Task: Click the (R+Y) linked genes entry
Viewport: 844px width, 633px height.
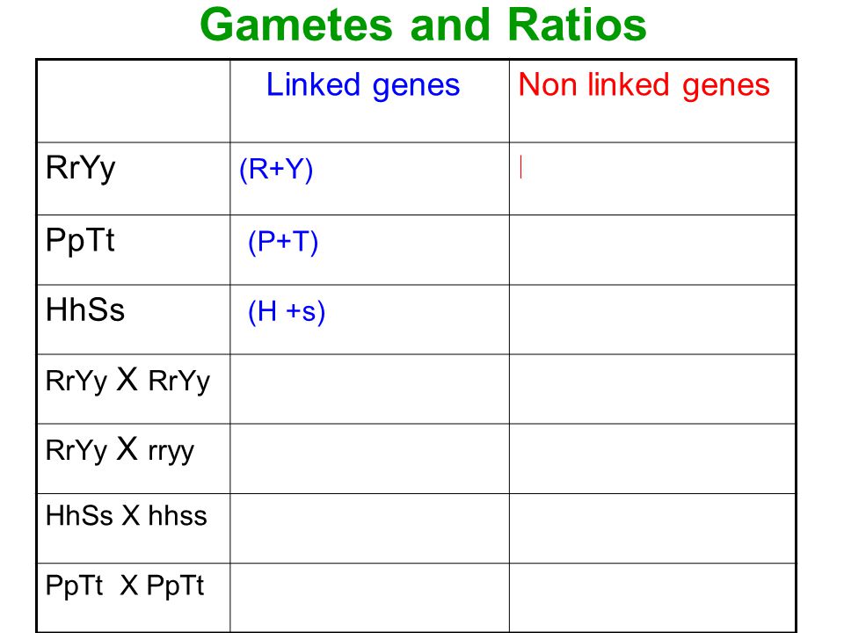Action: click(x=276, y=170)
